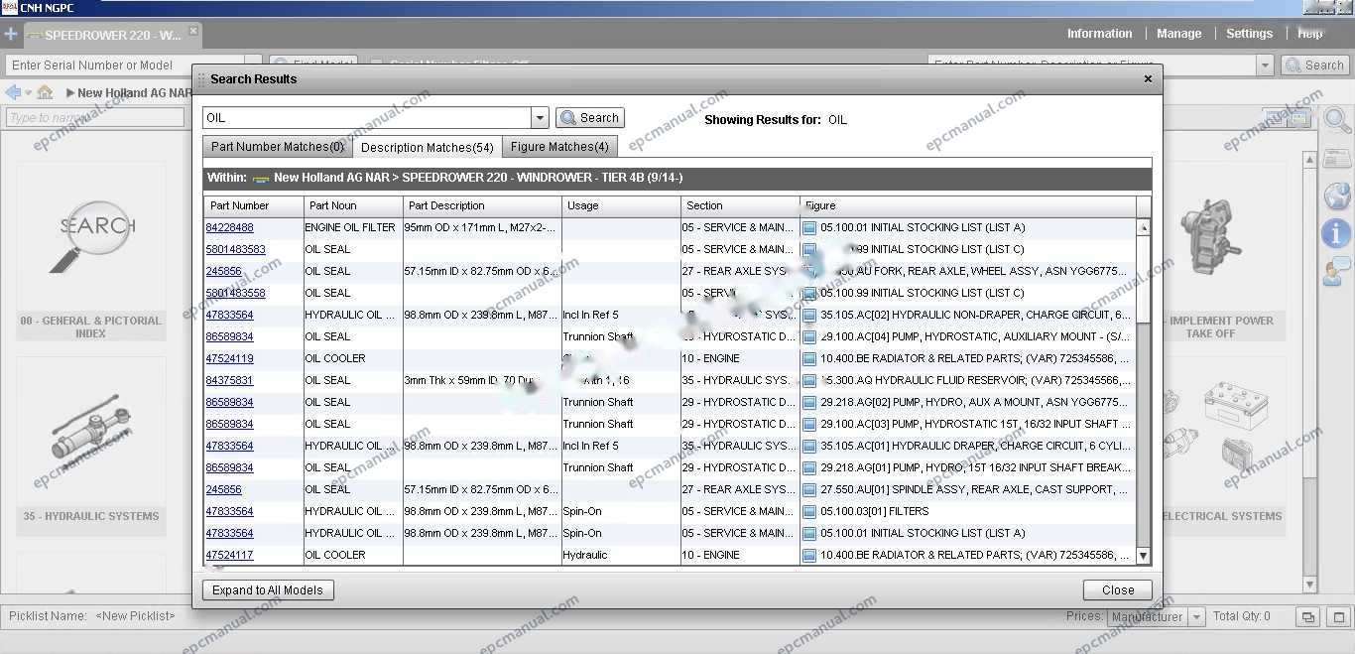1355x654 pixels.
Task: Sort by Part Number column header
Action: click(x=254, y=206)
